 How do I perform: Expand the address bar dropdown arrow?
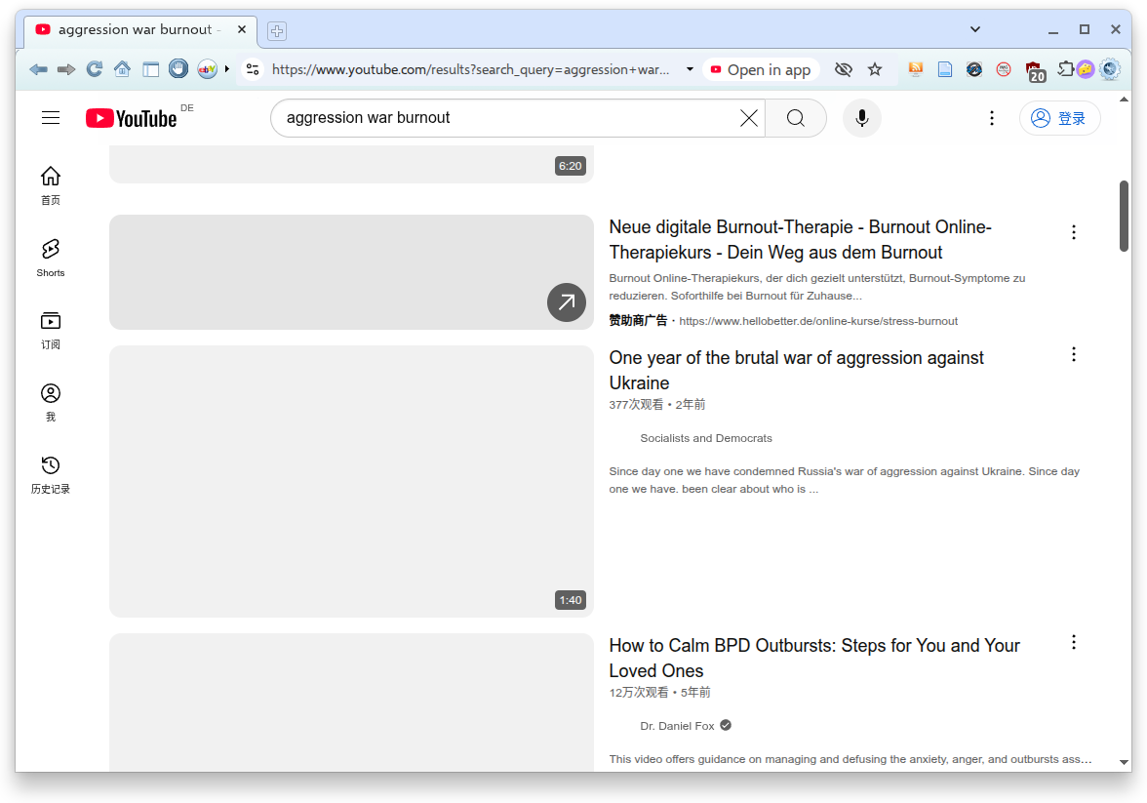point(690,69)
